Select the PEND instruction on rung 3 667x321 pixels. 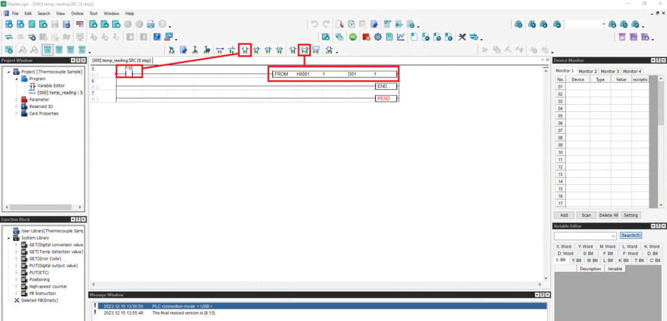[x=386, y=98]
